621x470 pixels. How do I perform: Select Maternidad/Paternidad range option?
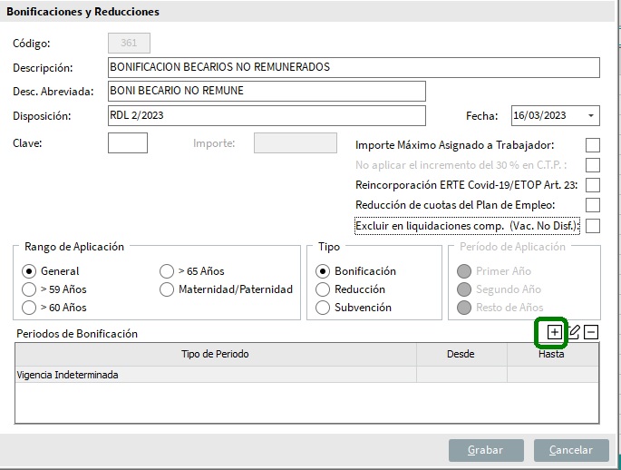(167, 289)
